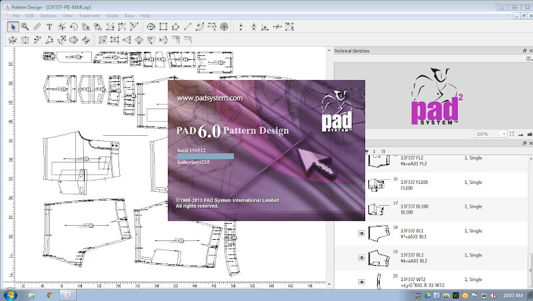Viewport: 533px width, 301px height.
Task: Click the fit-to-window icon beside 100%
Action: pyautogui.click(x=512, y=134)
